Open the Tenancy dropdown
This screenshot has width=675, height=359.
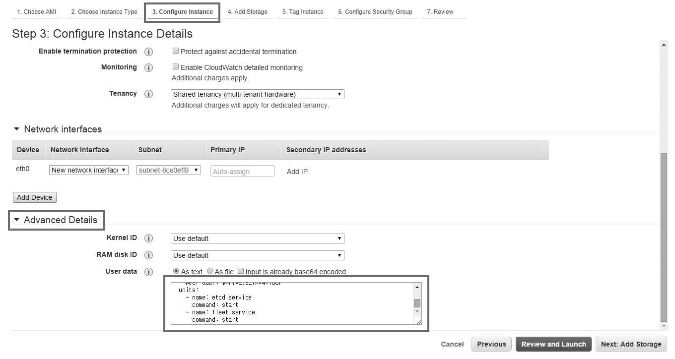pos(257,94)
